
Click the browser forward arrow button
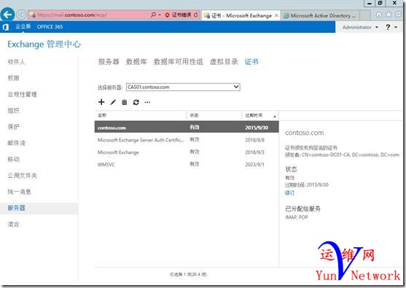(21, 15)
